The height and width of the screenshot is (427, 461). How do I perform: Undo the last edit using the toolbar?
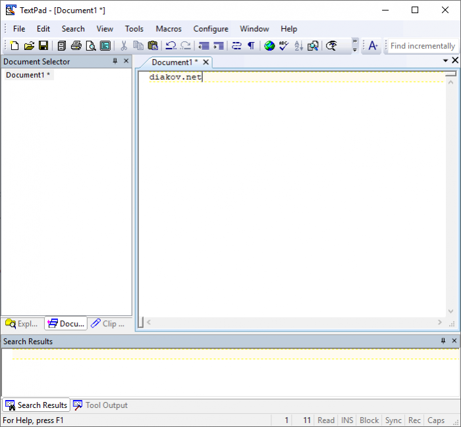point(171,46)
